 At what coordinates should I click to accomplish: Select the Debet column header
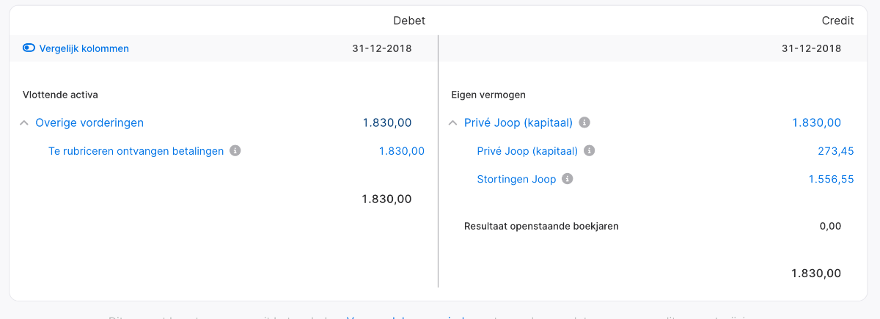click(x=409, y=21)
